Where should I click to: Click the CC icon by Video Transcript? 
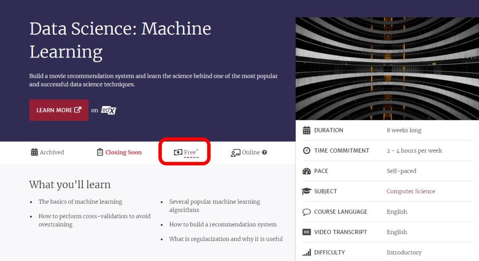(306, 232)
